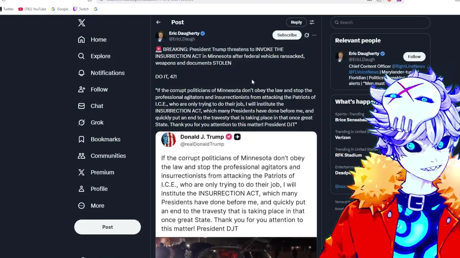
Task: Open the @RightLineNews profile link
Action: 408,66
